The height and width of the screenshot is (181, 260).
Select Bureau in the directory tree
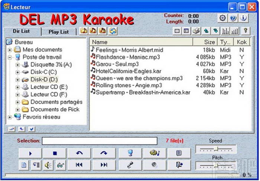click(24, 42)
